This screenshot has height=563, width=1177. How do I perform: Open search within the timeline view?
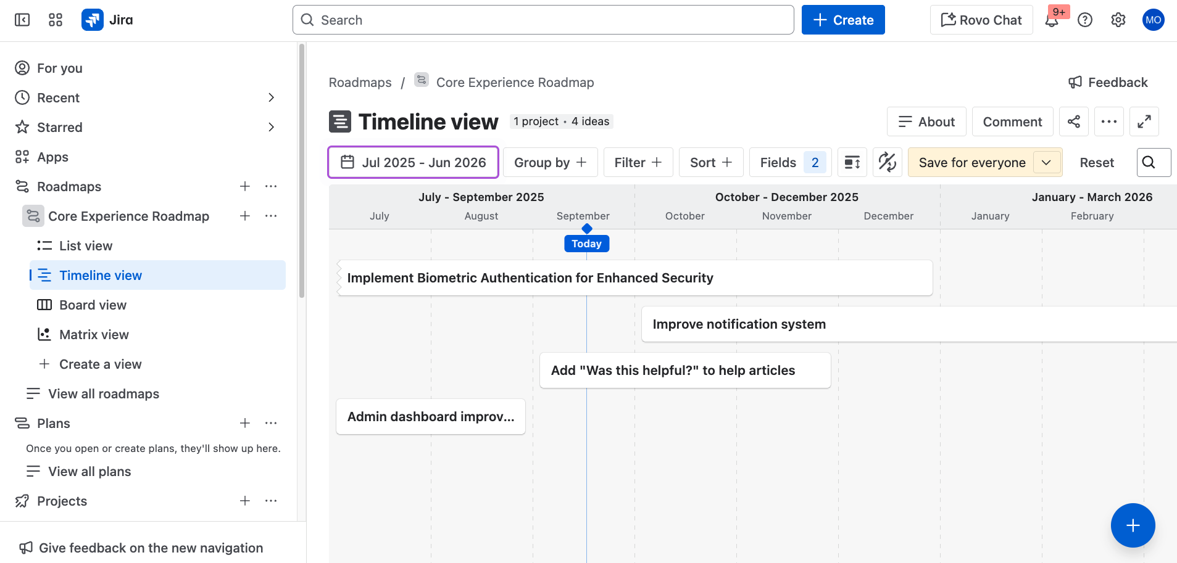(x=1154, y=162)
